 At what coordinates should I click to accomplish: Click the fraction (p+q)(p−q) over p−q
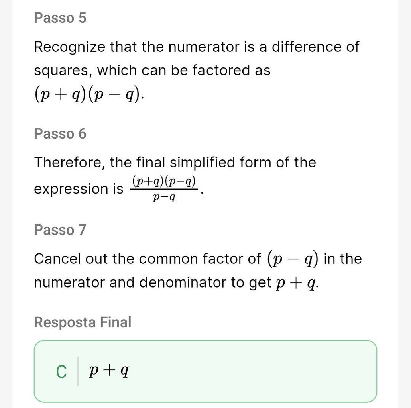click(164, 189)
